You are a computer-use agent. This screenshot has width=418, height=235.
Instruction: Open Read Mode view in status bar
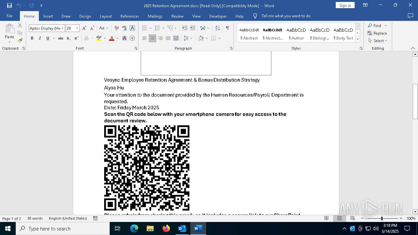point(326,218)
